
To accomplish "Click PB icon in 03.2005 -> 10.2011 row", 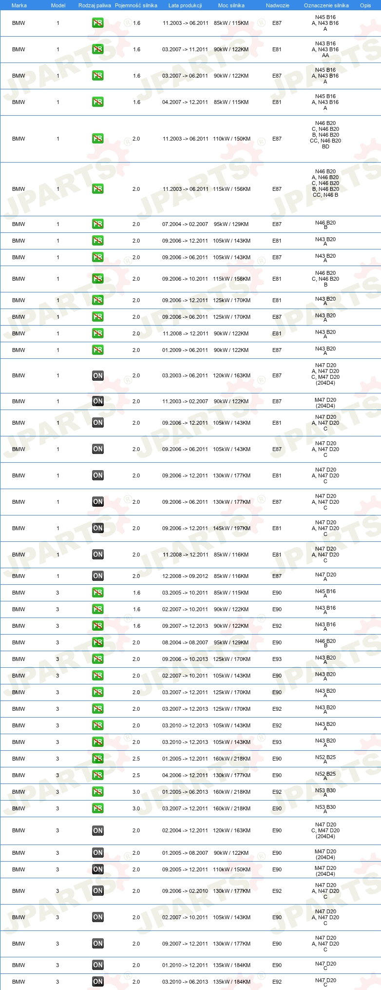I will click(98, 593).
